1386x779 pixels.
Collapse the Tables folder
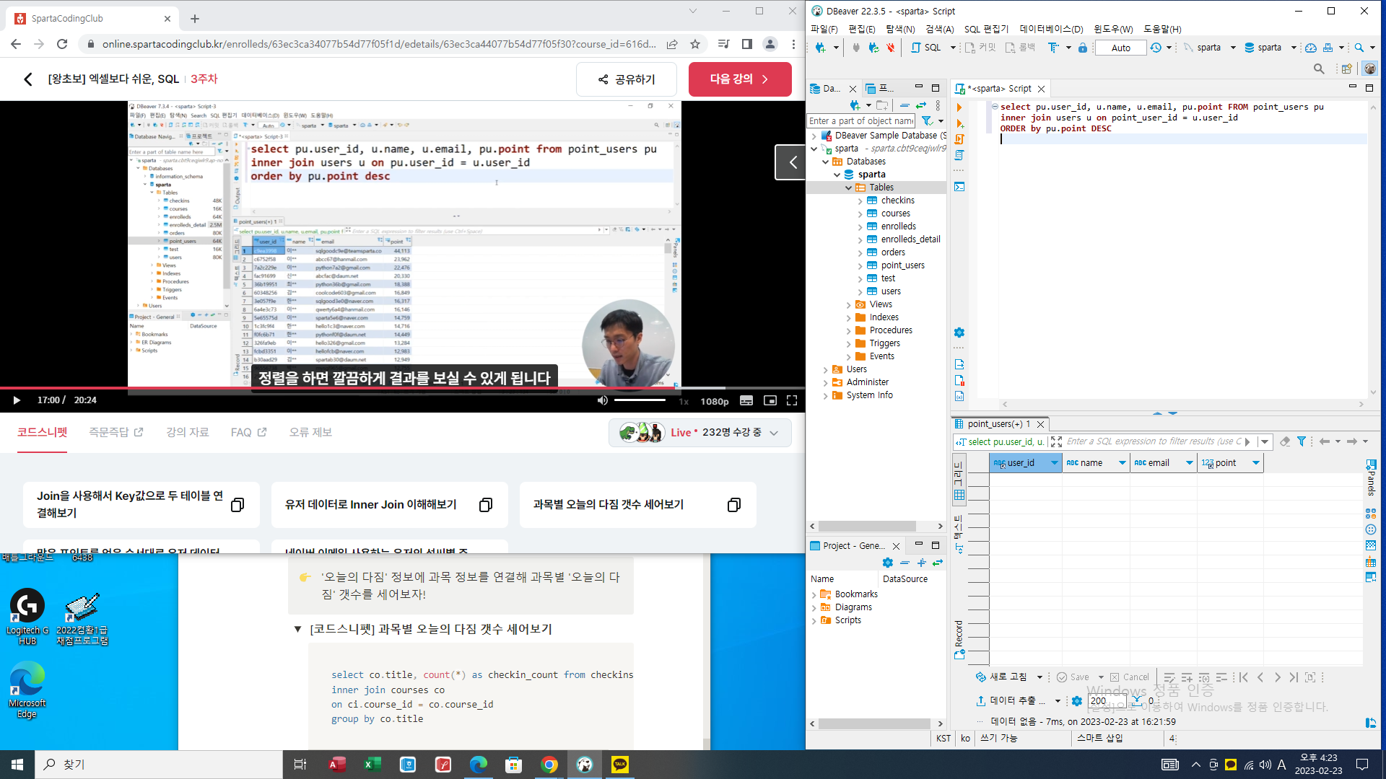[848, 188]
